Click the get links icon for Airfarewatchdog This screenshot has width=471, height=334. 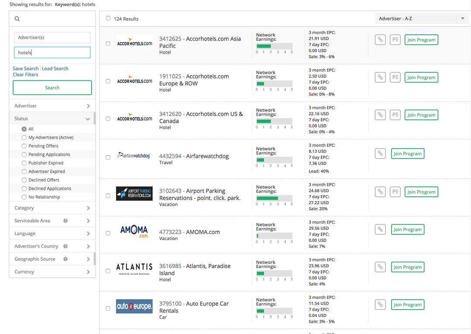point(380,154)
